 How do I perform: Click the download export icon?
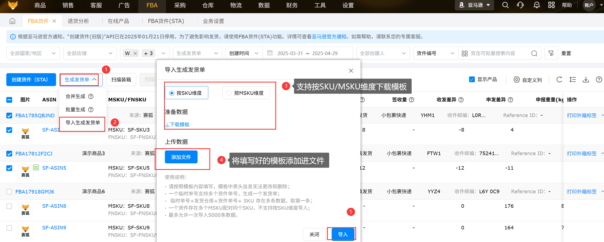[x=586, y=79]
